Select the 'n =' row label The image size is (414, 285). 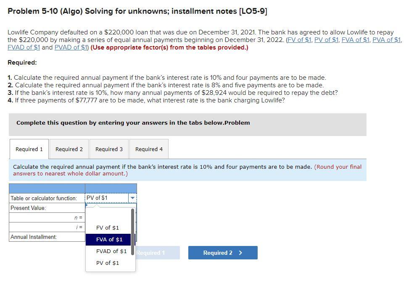(x=47, y=217)
